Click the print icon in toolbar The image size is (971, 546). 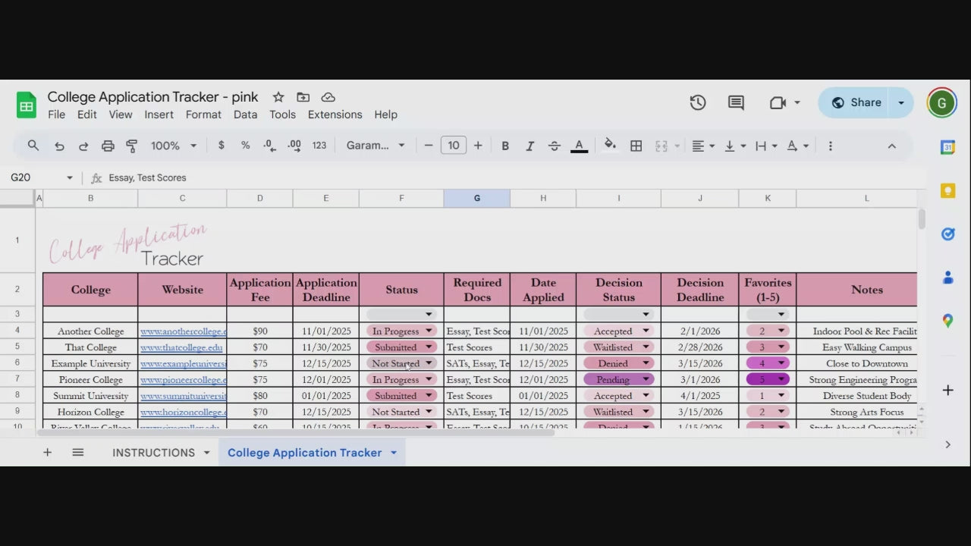point(108,146)
